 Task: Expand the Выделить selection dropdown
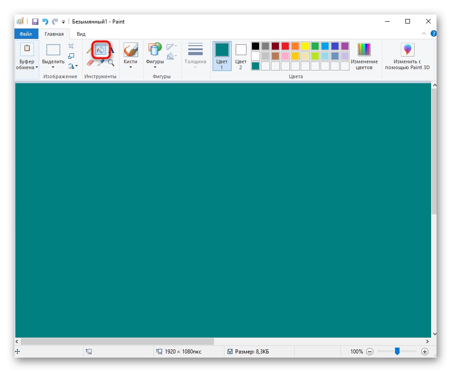tap(53, 67)
